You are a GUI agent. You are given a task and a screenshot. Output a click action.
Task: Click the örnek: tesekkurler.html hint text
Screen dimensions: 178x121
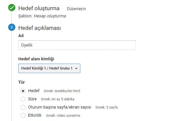[62, 91]
